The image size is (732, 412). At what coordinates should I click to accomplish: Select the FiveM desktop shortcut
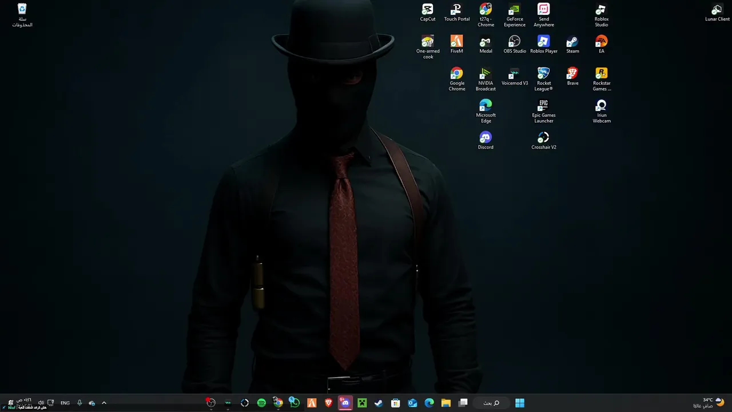456,45
